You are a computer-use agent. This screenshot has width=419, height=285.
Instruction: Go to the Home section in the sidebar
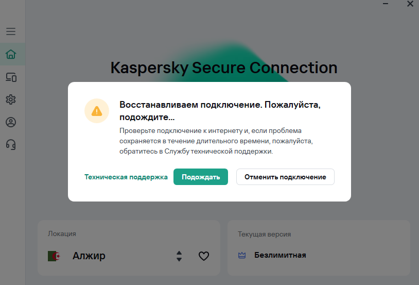(x=11, y=54)
